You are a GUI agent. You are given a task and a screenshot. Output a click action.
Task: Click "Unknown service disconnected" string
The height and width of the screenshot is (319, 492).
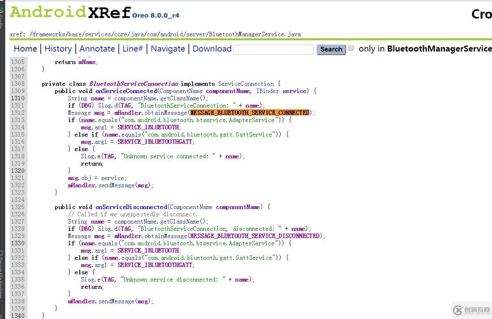tap(173, 280)
